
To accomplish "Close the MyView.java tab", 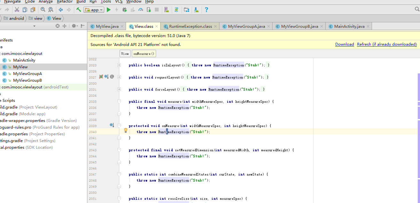I will [123, 26].
